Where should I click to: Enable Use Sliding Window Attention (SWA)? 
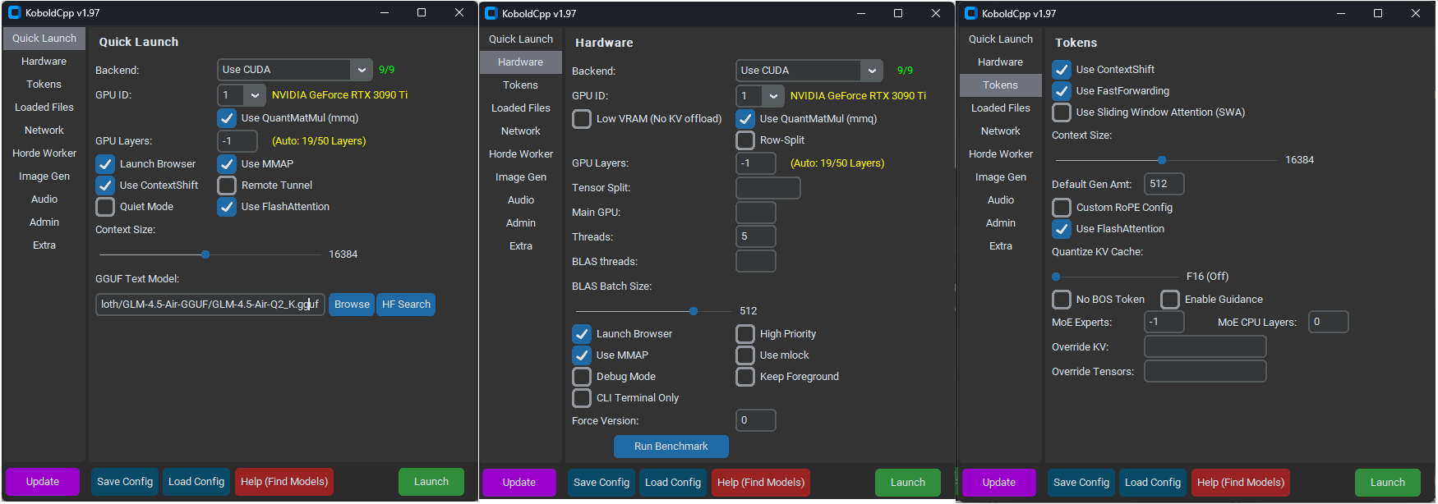coord(1062,112)
